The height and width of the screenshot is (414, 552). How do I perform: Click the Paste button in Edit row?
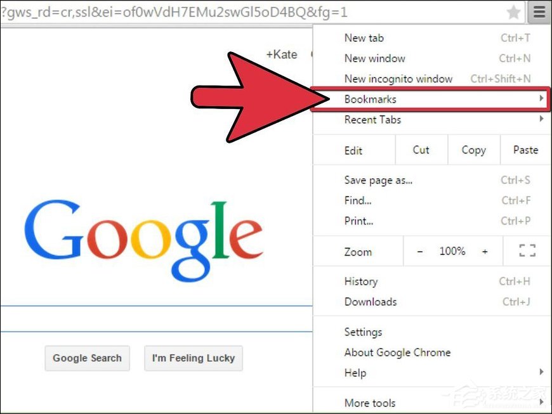point(525,150)
